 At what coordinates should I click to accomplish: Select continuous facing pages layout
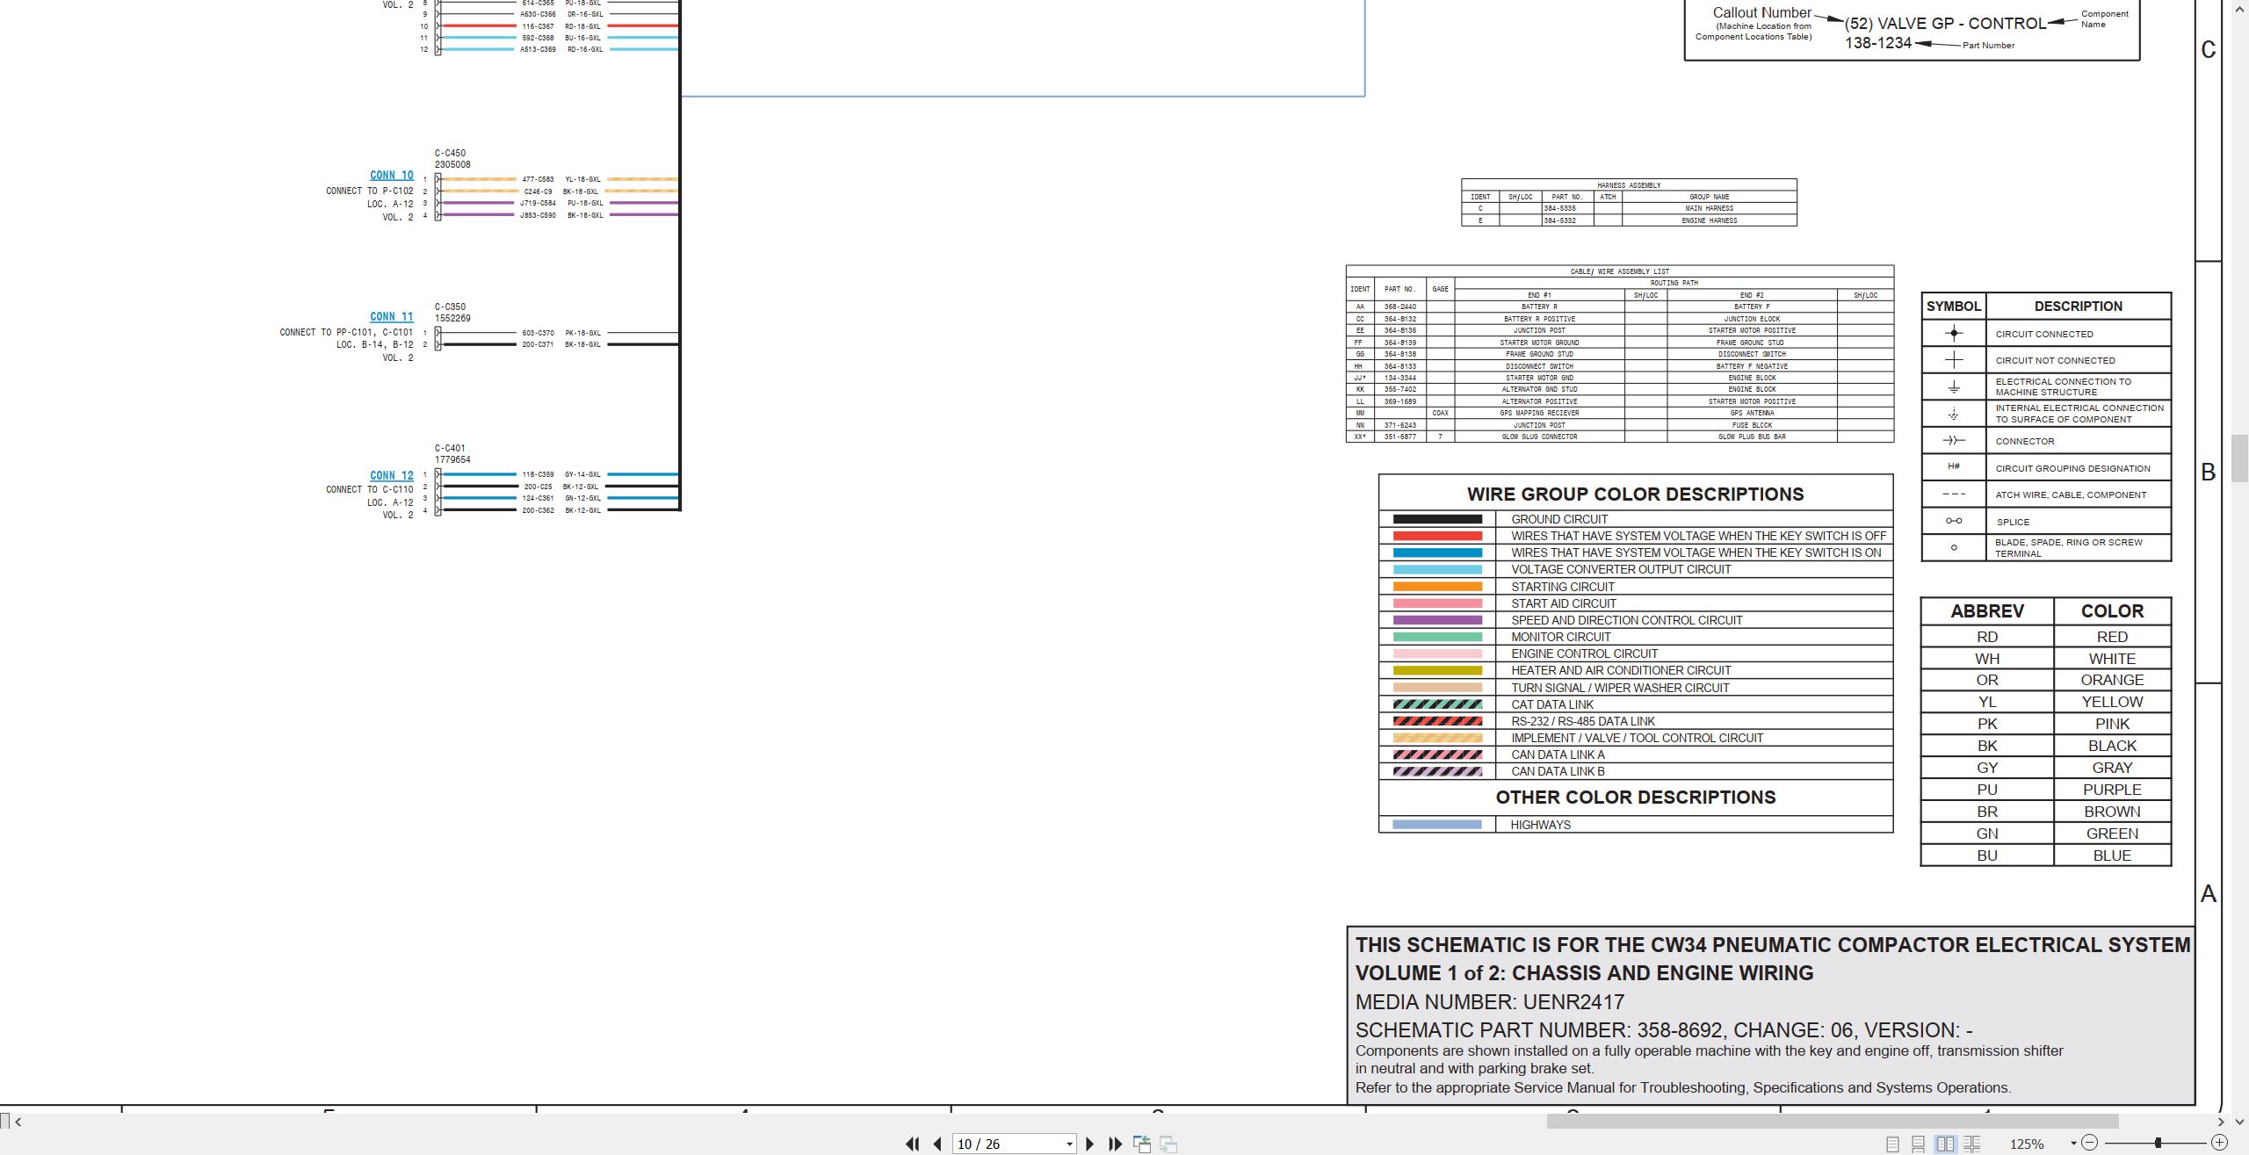coord(1971,1144)
